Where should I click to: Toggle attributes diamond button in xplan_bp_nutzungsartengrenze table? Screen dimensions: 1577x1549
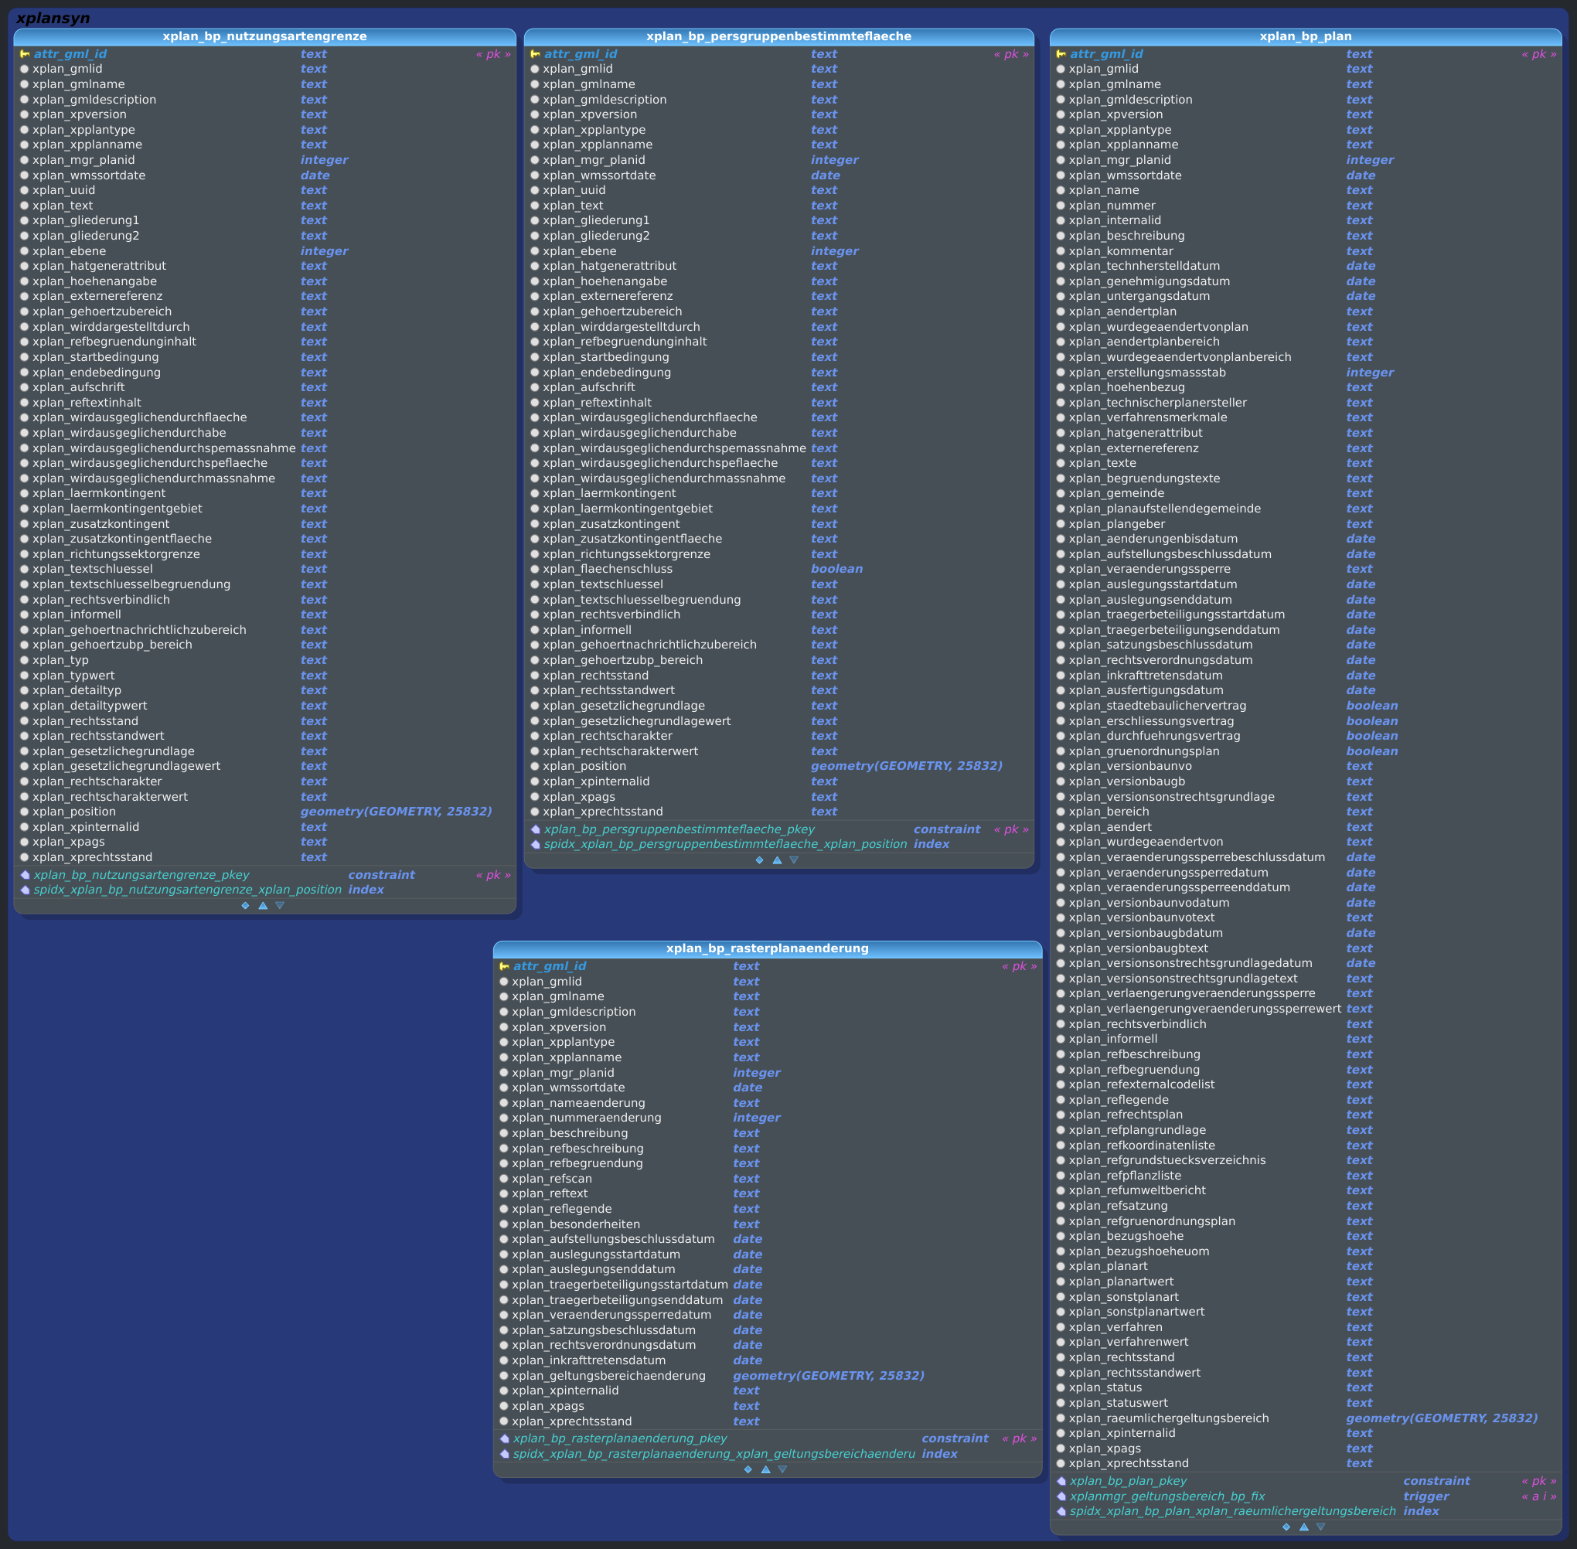click(246, 905)
